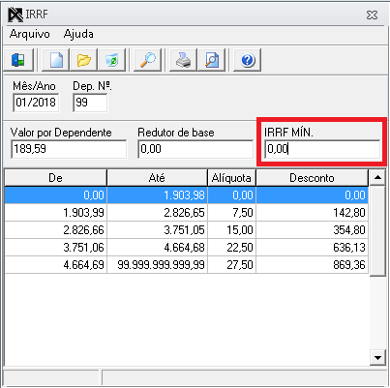Click the Alíquota column header

point(231,178)
